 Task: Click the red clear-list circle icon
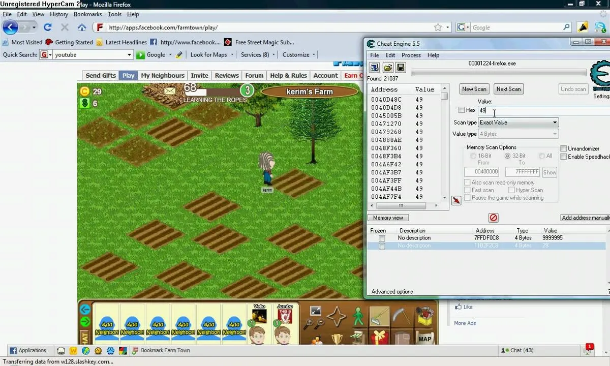(x=493, y=218)
